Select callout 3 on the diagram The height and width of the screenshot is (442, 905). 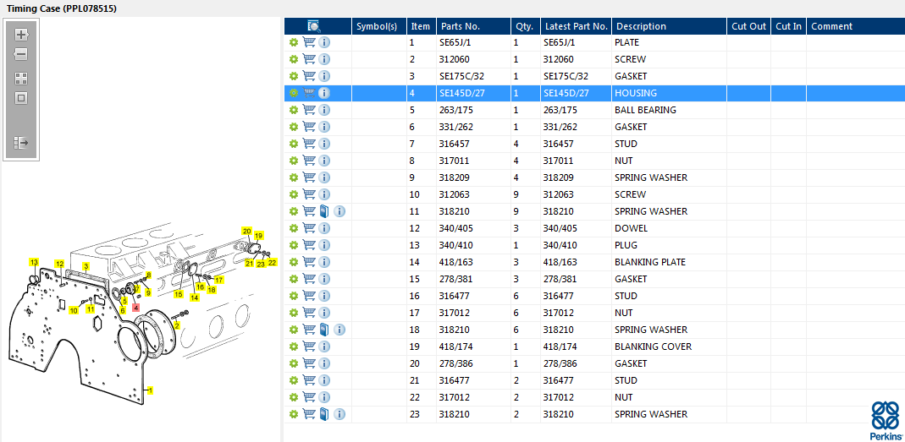(x=86, y=265)
